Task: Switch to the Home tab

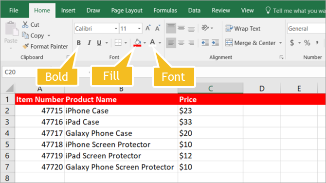Action: (x=42, y=10)
